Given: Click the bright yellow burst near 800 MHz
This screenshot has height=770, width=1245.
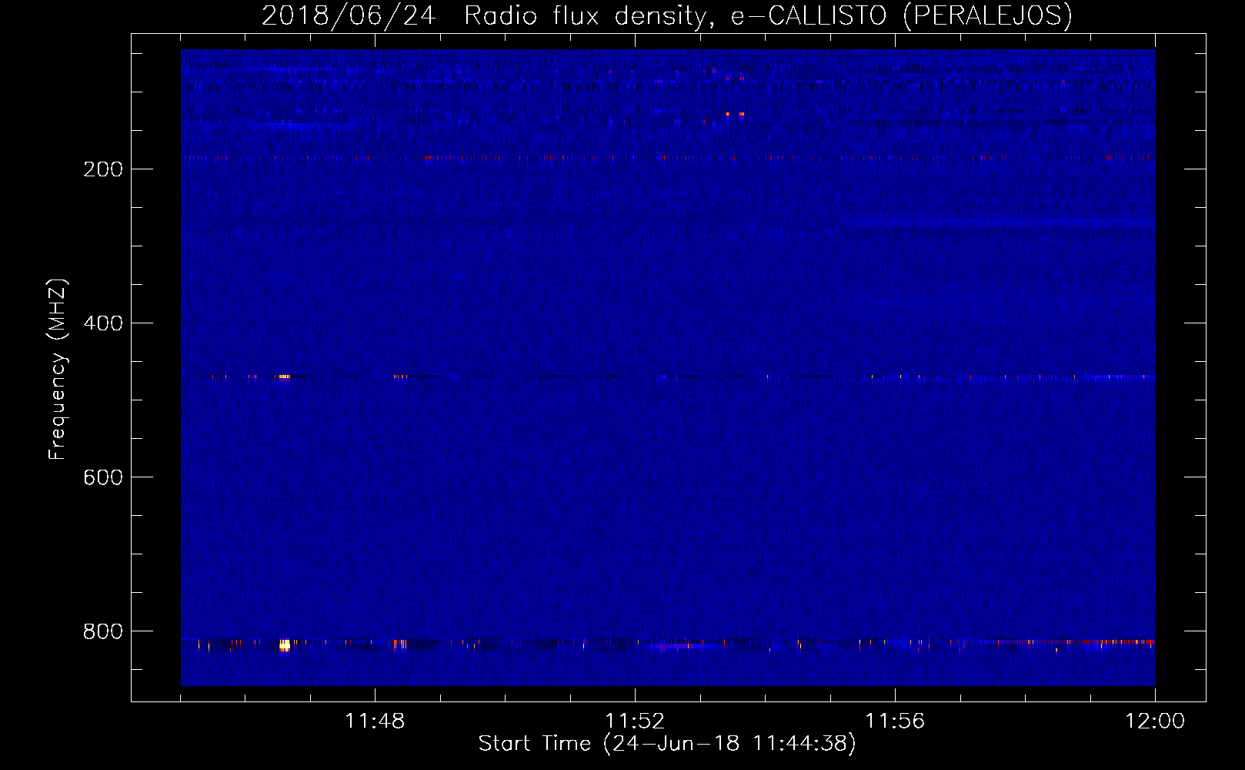Looking at the screenshot, I should [x=285, y=645].
